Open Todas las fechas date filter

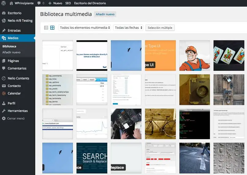click(128, 28)
